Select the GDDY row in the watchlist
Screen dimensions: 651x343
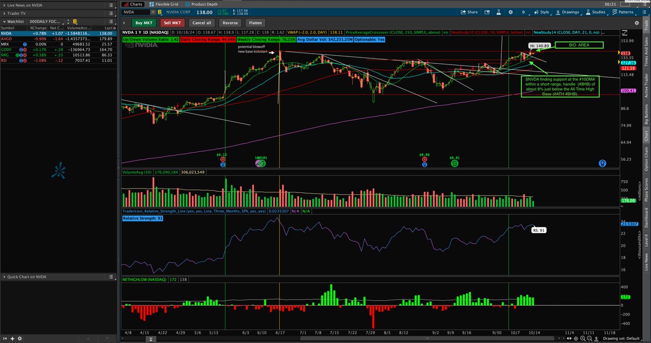59,49
